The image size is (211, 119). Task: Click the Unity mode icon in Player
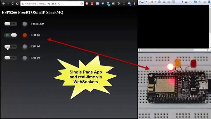[174, 2]
